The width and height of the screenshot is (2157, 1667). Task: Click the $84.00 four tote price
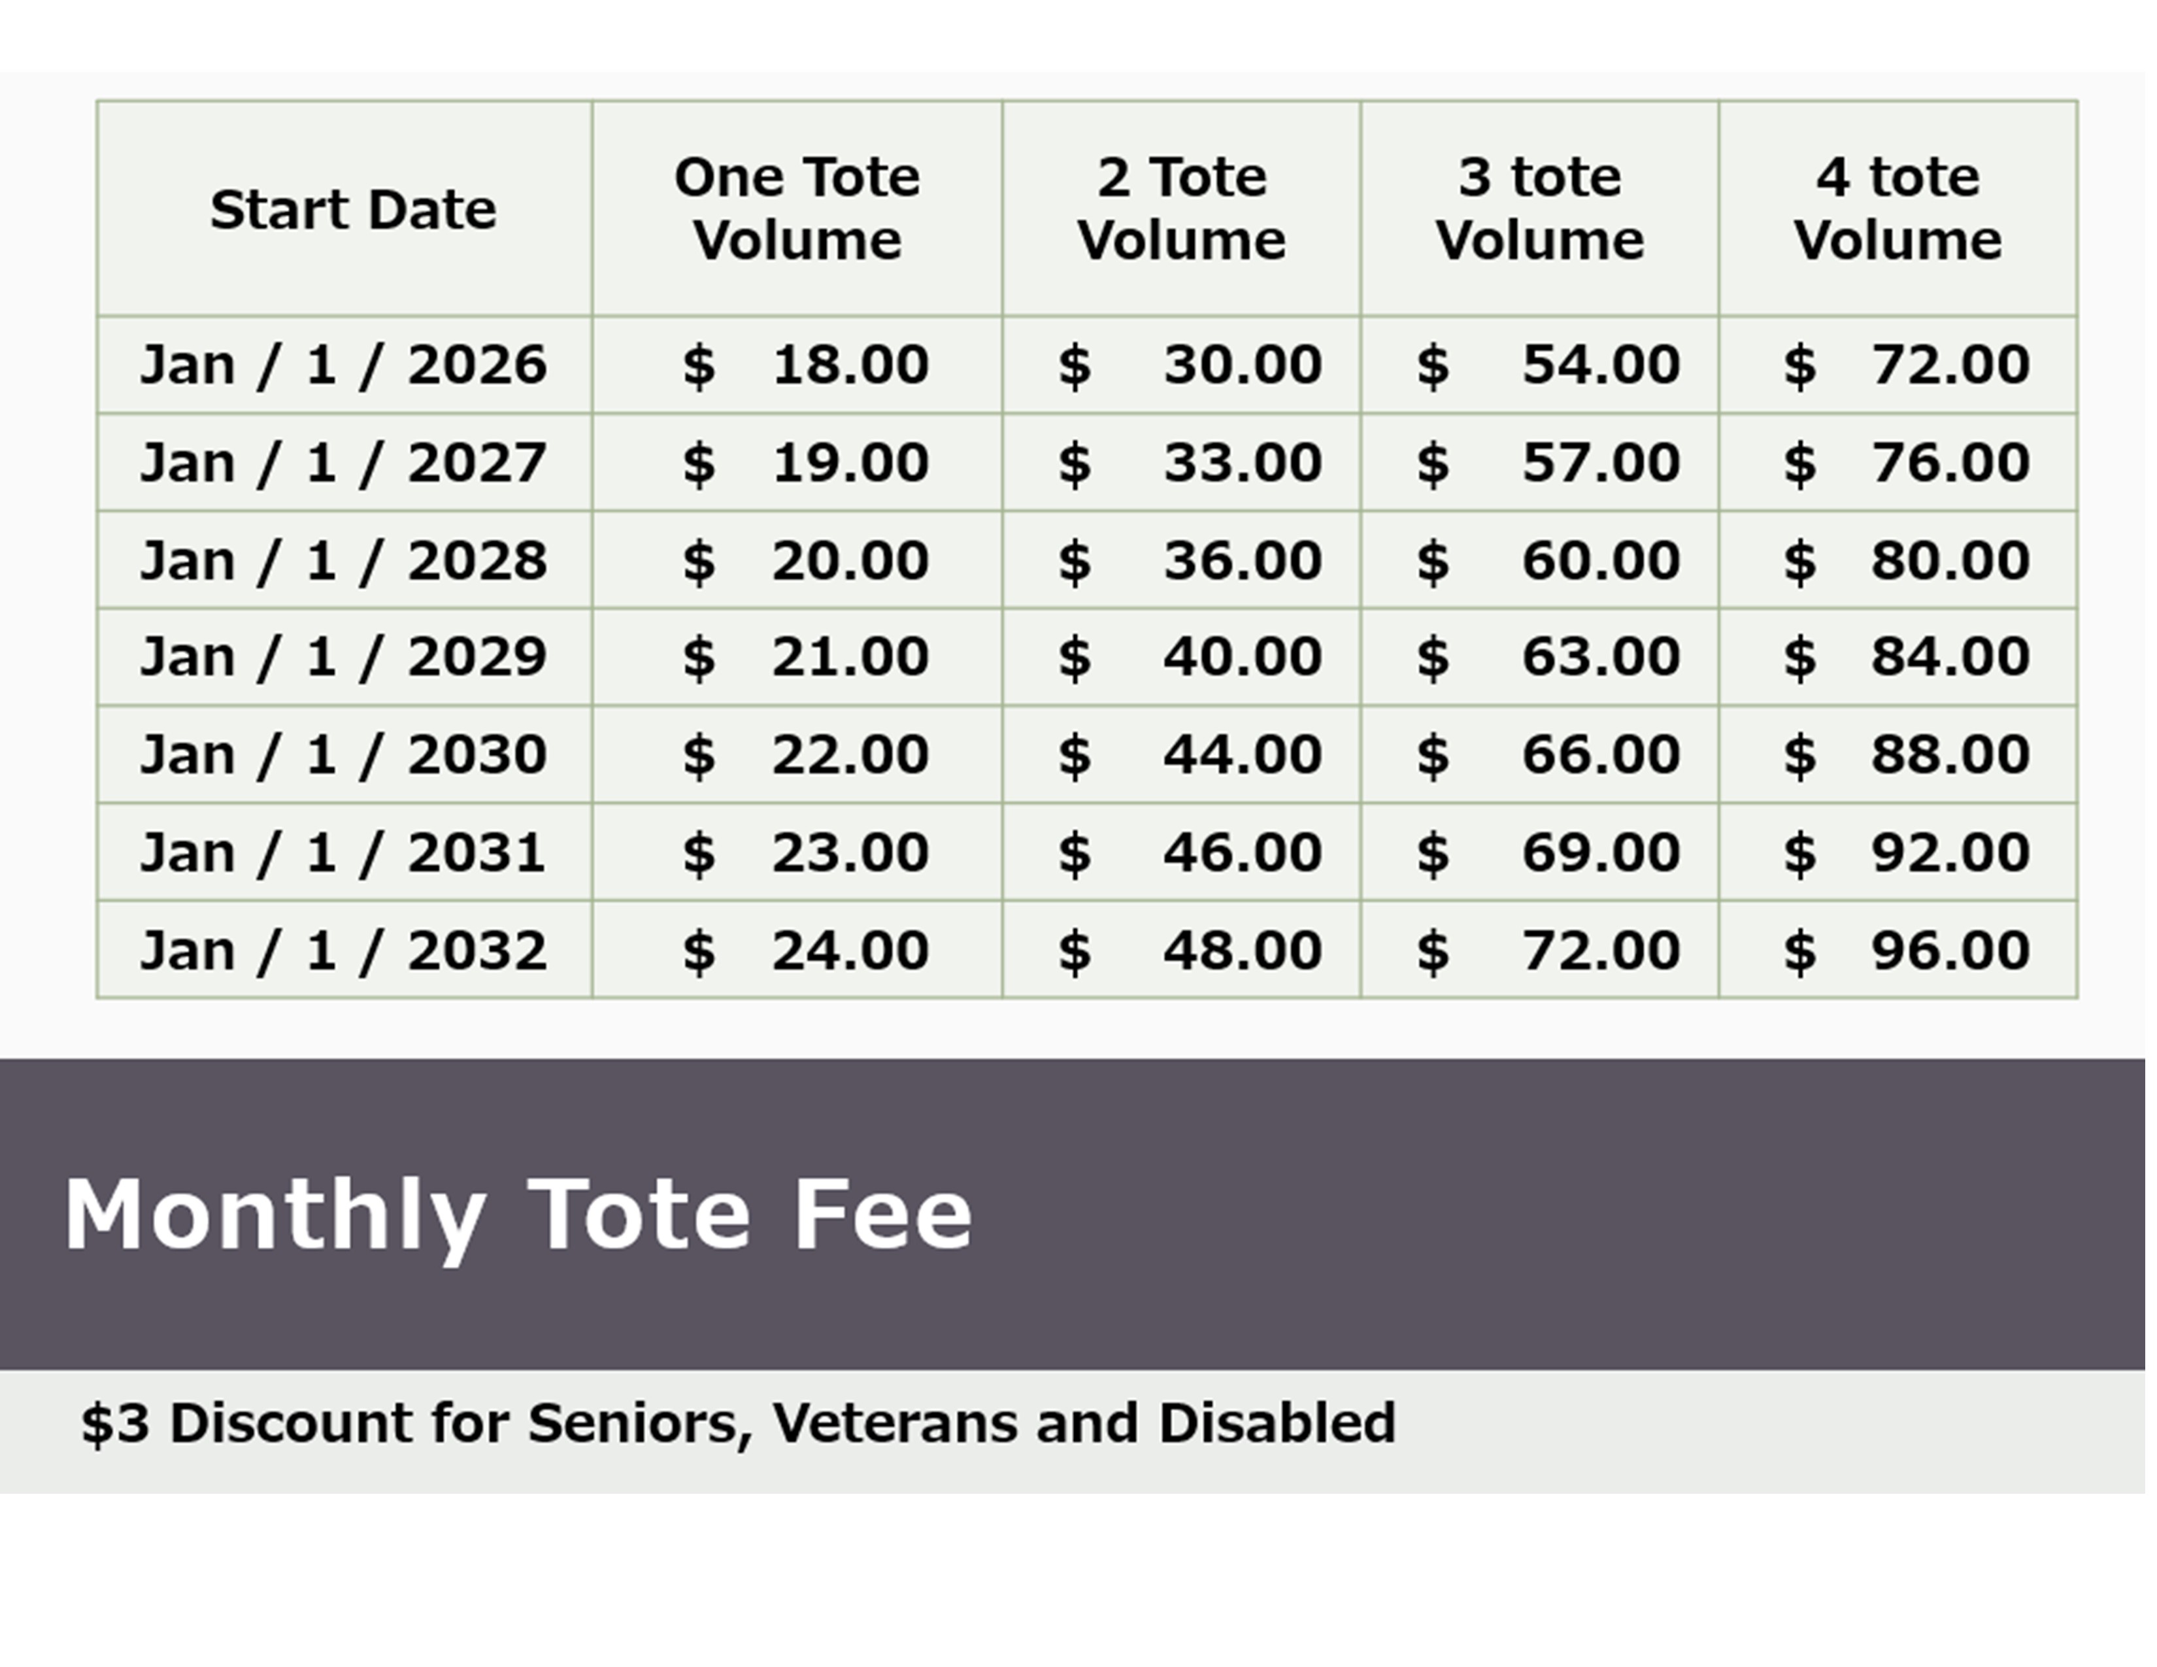pos(1906,657)
